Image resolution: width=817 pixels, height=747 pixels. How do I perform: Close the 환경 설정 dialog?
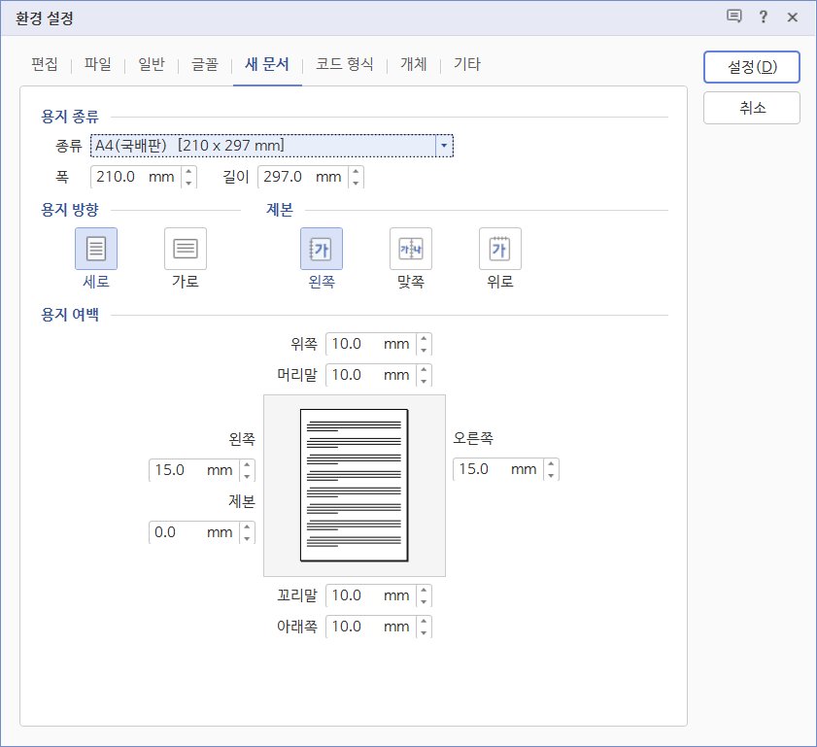coord(793,17)
